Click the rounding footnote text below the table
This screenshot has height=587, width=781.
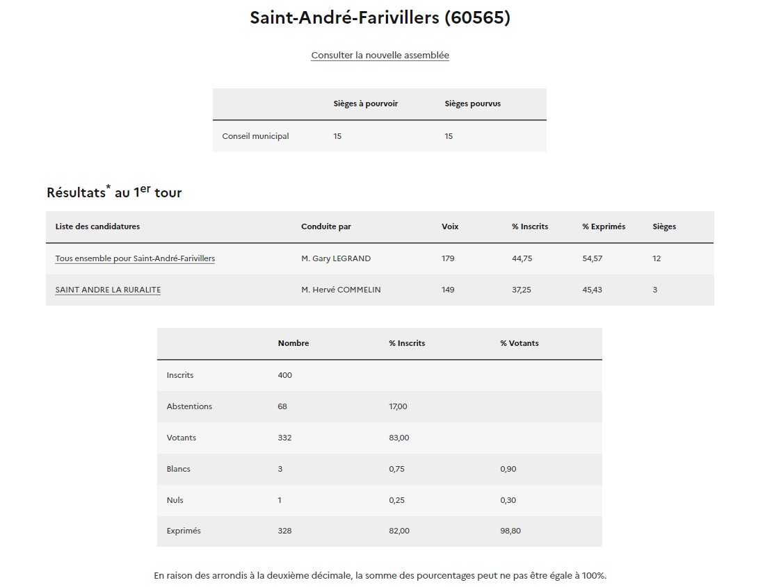click(x=380, y=575)
